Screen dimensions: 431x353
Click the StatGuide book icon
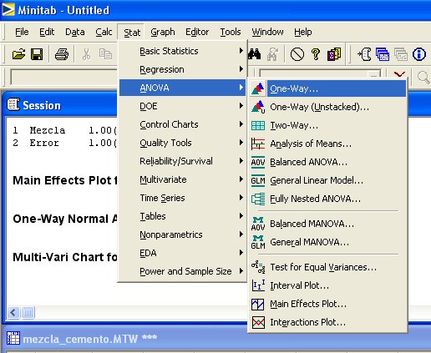334,54
